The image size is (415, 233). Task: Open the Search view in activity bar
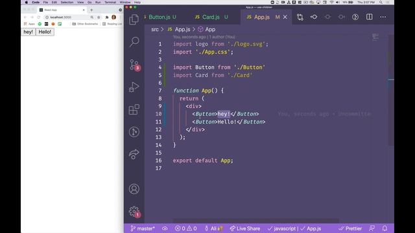pyautogui.click(x=134, y=41)
